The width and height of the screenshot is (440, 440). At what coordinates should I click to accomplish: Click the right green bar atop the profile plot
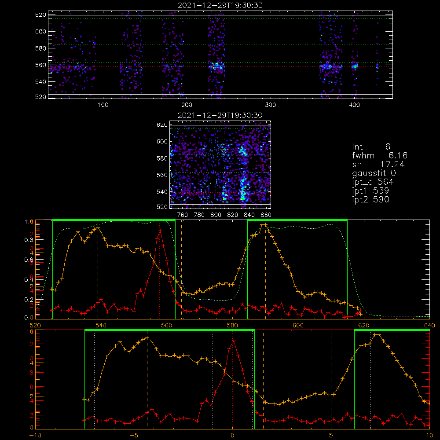[x=297, y=220]
